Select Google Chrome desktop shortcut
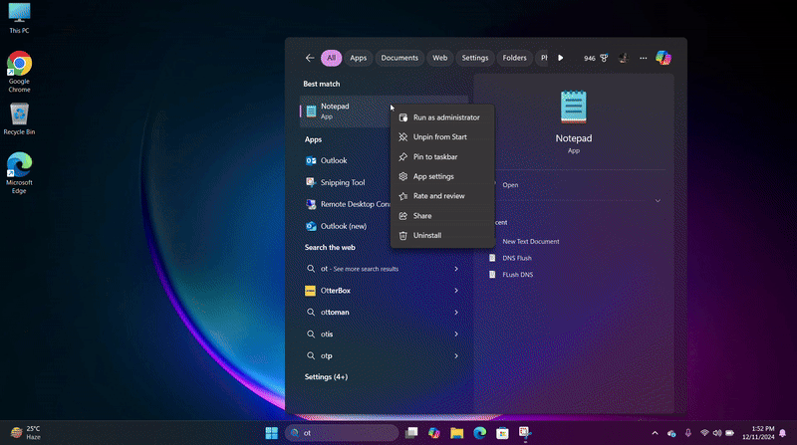 (x=19, y=72)
